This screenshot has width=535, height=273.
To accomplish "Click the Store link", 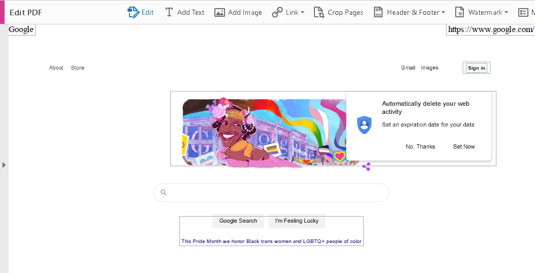I will [x=77, y=68].
